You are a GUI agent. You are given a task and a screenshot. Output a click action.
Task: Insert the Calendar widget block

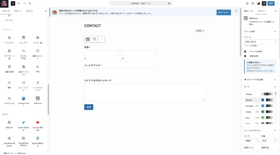point(24,39)
